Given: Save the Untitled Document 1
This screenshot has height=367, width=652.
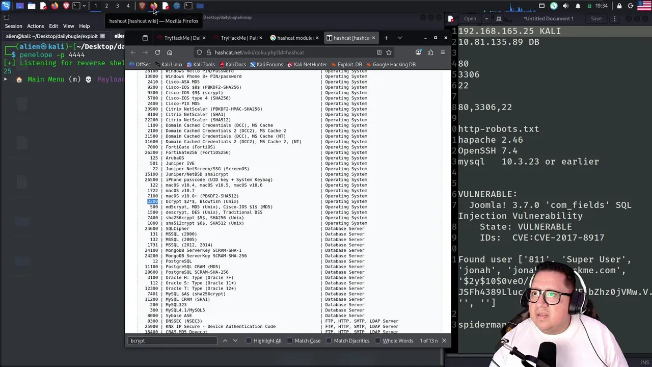Looking at the screenshot, I should click(x=596, y=19).
